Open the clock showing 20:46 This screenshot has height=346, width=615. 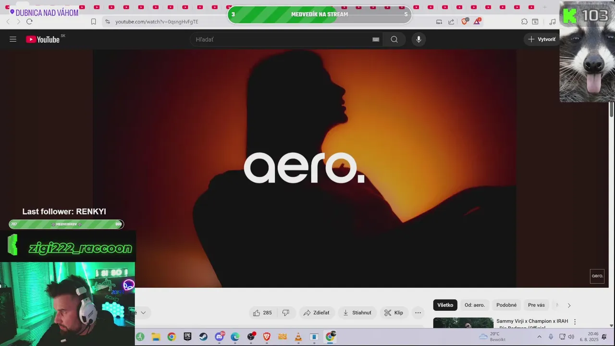[589, 336]
